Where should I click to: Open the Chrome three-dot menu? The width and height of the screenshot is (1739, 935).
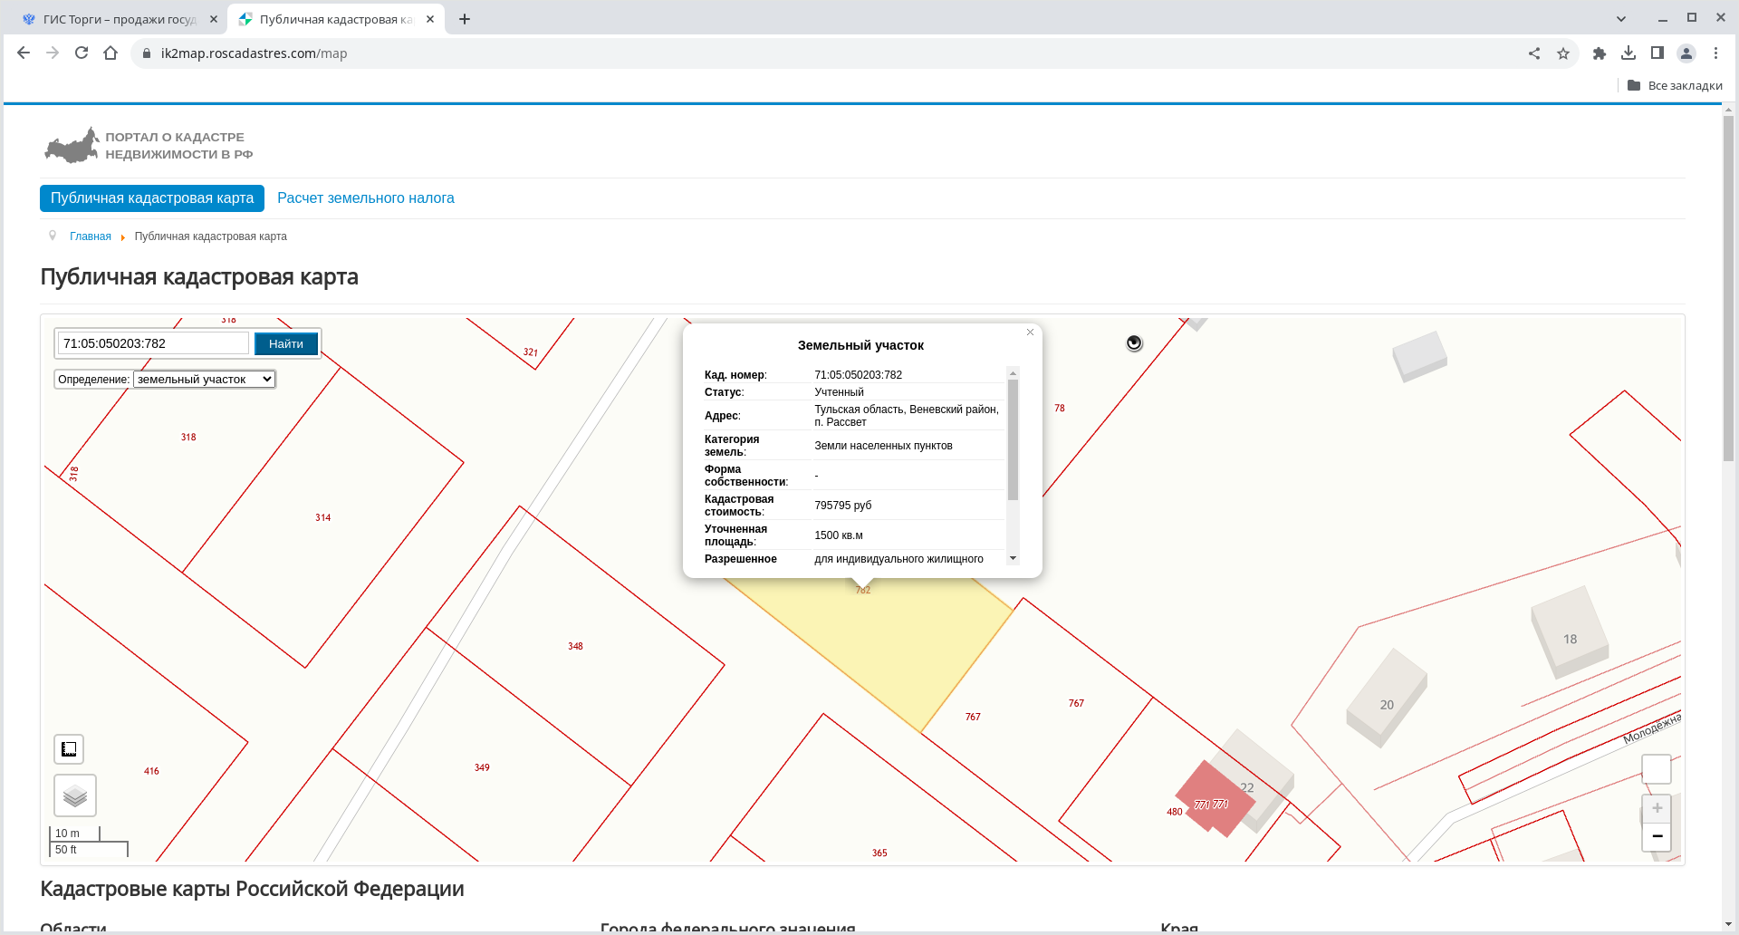(1715, 53)
